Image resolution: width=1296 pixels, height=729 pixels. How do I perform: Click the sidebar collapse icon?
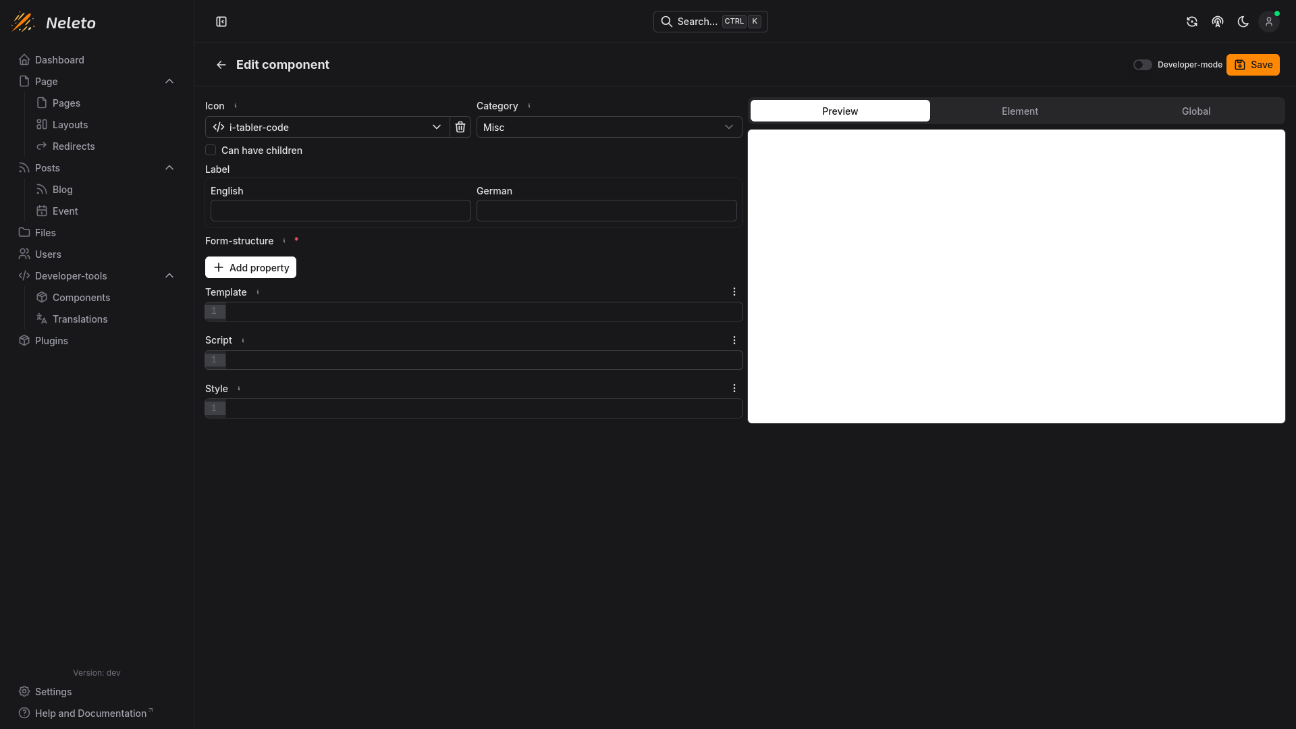[221, 22]
